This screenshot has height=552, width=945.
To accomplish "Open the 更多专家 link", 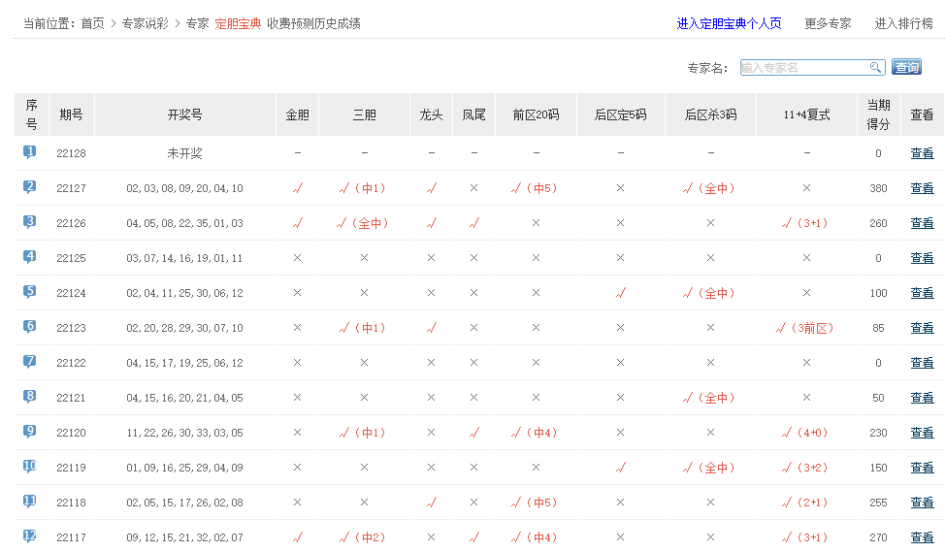I will coord(828,23).
